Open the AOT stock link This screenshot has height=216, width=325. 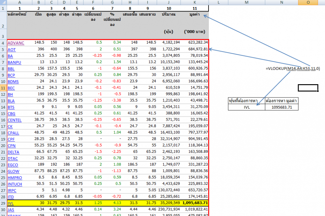click(12, 50)
